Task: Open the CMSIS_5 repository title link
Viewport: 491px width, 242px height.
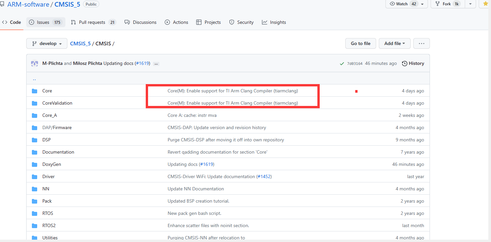Action: click(x=67, y=4)
